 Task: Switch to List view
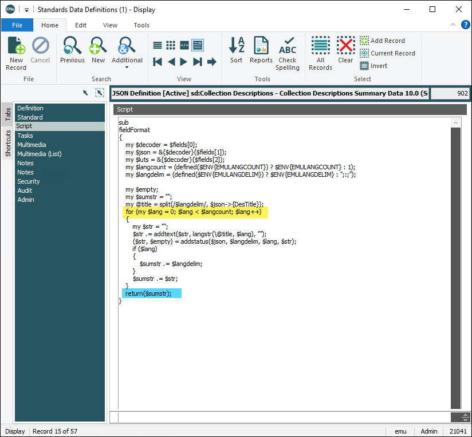point(158,45)
